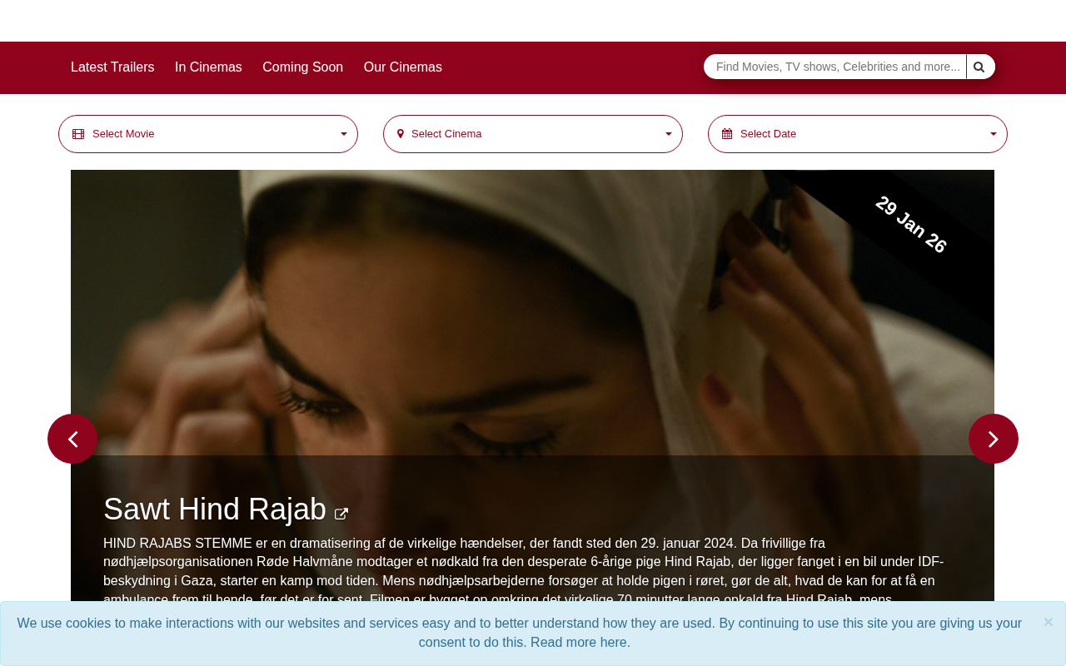The height and width of the screenshot is (666, 1066).
Task: Click the search magnifier icon button
Action: click(x=980, y=67)
